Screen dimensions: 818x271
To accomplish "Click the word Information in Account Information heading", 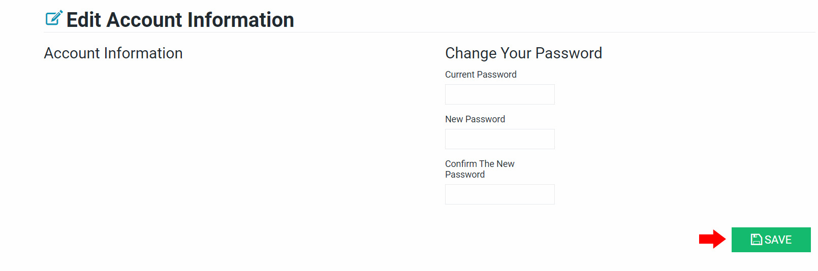I will pyautogui.click(x=143, y=53).
